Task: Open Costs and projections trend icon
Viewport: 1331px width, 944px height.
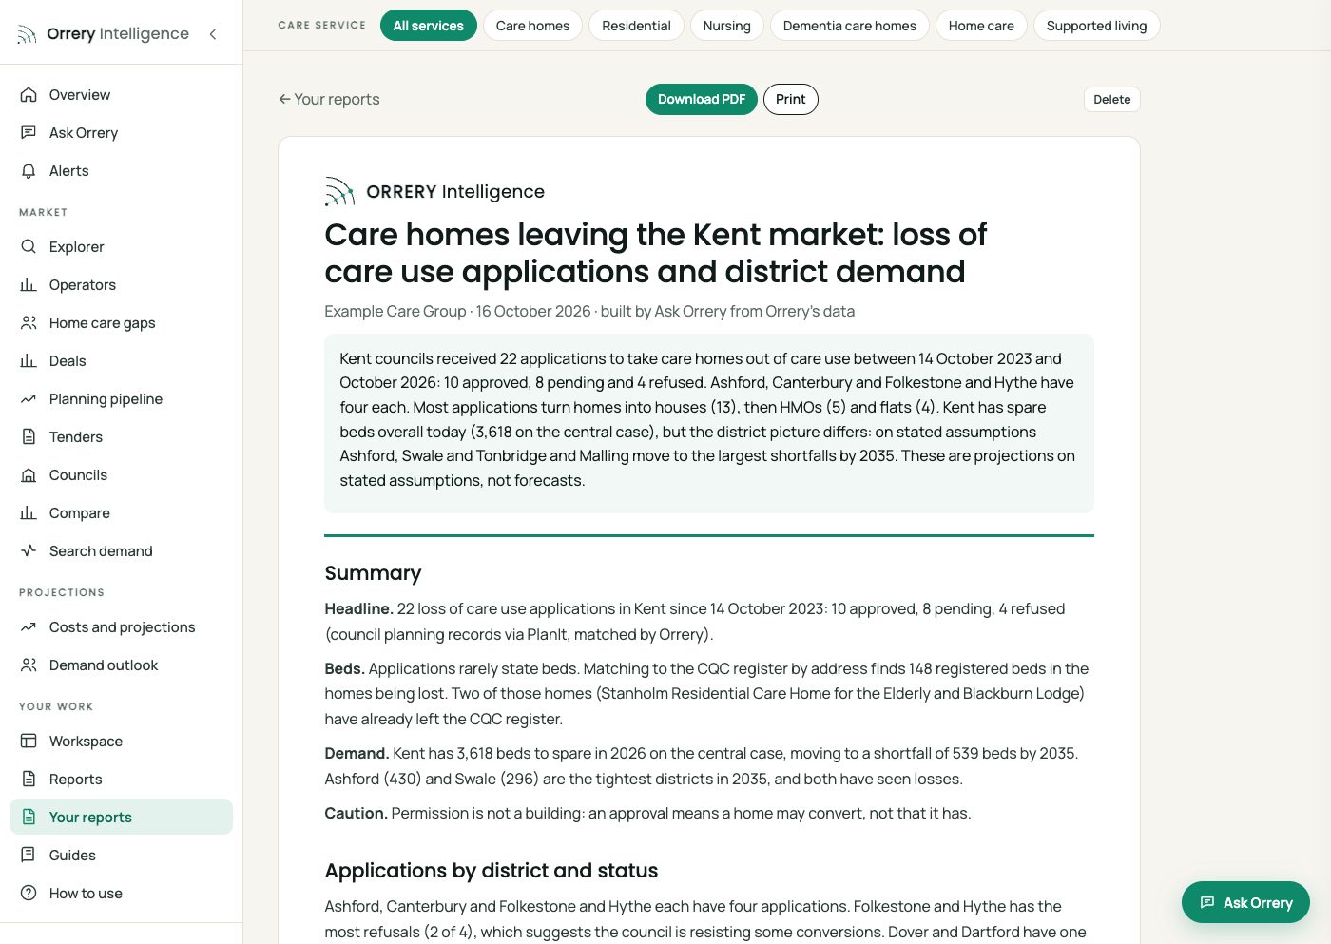Action: pyautogui.click(x=29, y=627)
